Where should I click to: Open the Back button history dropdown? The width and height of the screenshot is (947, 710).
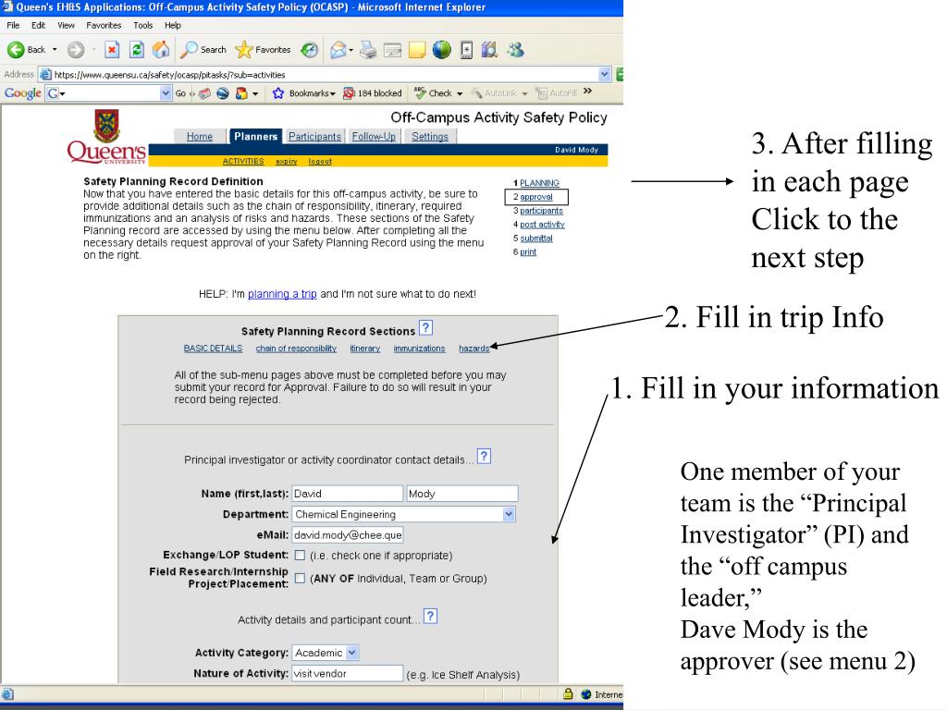coord(55,50)
